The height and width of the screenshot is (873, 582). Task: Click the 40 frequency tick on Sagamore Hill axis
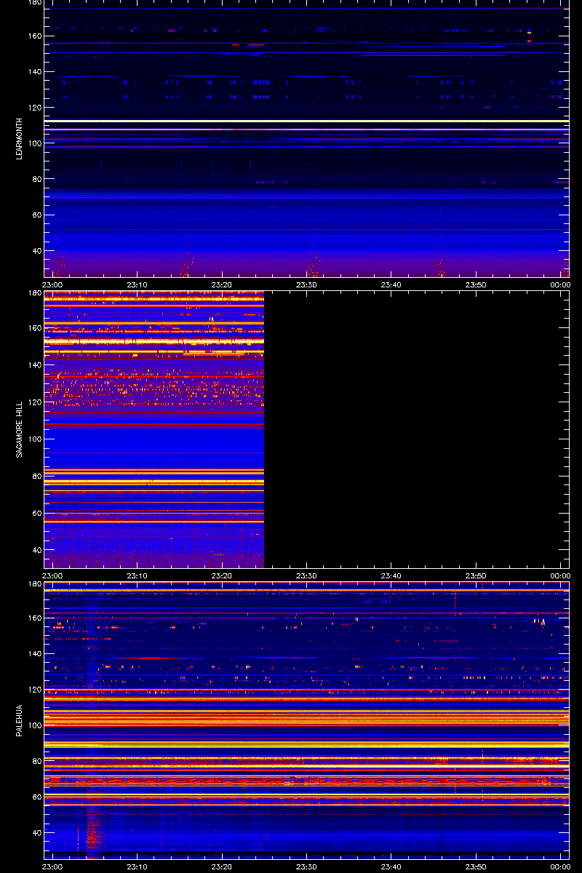click(37, 550)
